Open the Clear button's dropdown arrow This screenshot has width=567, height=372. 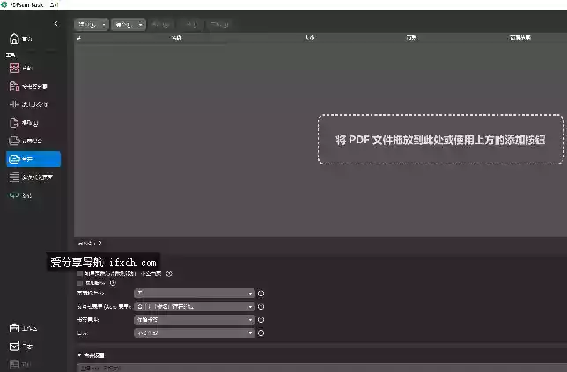(x=140, y=25)
